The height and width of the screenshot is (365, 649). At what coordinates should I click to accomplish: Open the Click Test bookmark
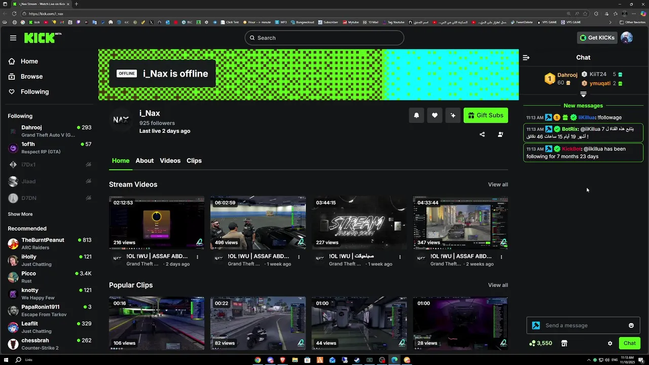(230, 22)
